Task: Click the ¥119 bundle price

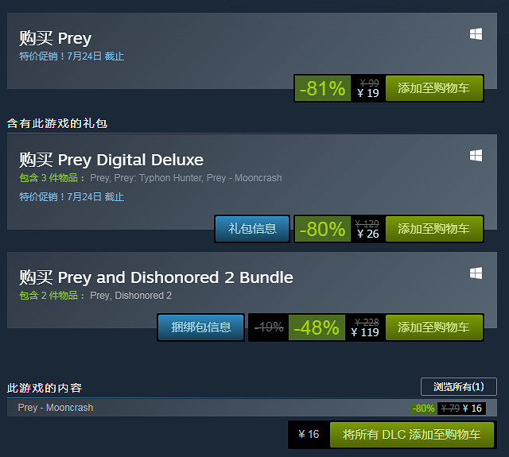Action: pyautogui.click(x=365, y=332)
